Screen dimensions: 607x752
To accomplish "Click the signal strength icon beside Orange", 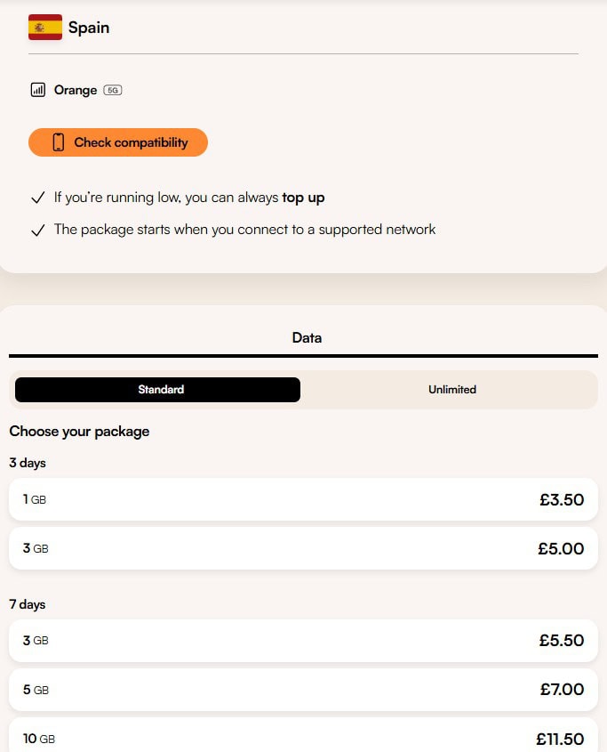I will (36, 89).
